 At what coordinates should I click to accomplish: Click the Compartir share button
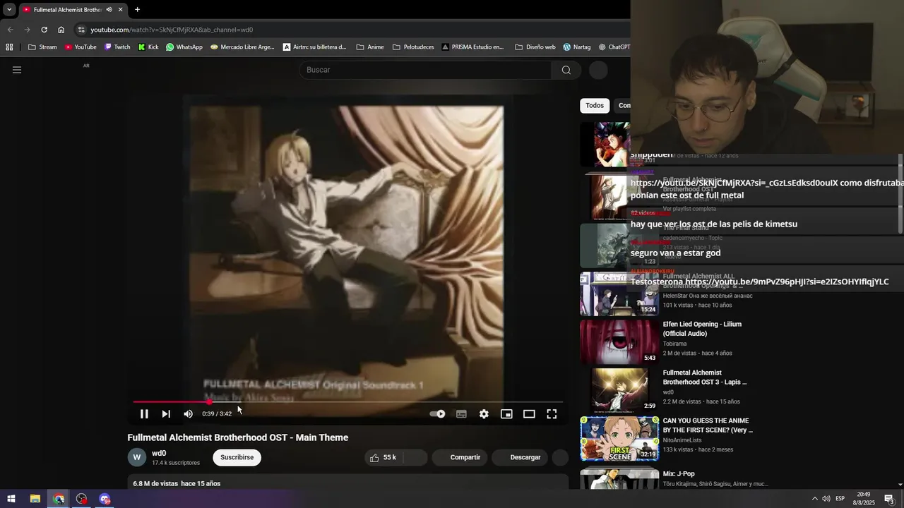click(458, 457)
